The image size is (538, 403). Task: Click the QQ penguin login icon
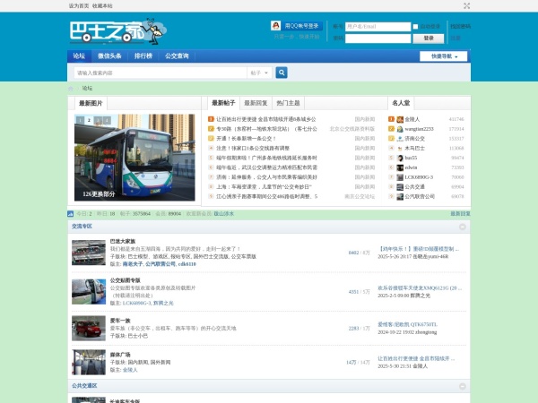point(275,26)
